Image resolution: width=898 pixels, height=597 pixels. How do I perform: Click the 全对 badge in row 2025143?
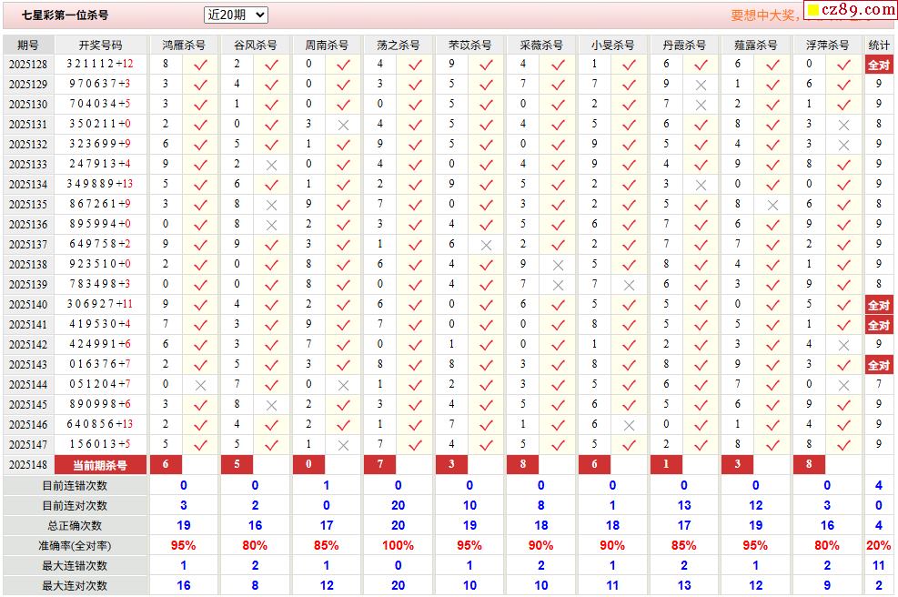[879, 366]
